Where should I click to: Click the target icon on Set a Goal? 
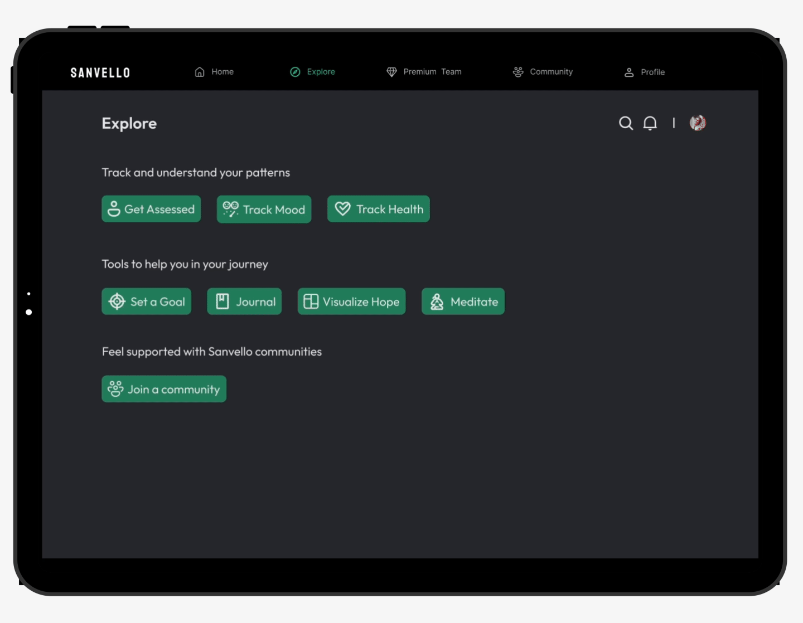(x=116, y=301)
